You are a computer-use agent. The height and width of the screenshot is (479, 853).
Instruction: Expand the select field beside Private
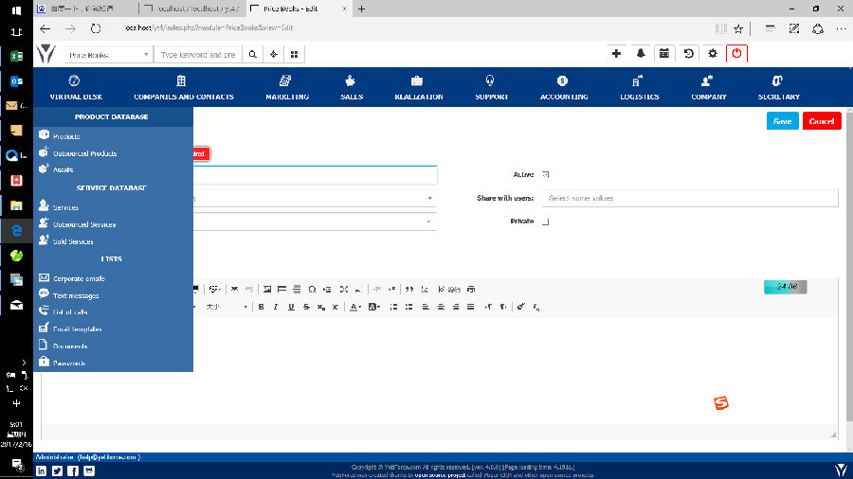(x=315, y=222)
